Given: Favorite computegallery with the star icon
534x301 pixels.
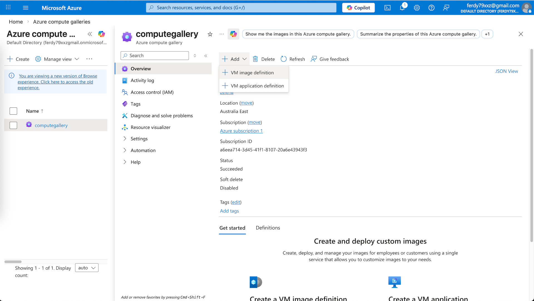Looking at the screenshot, I should (210, 34).
